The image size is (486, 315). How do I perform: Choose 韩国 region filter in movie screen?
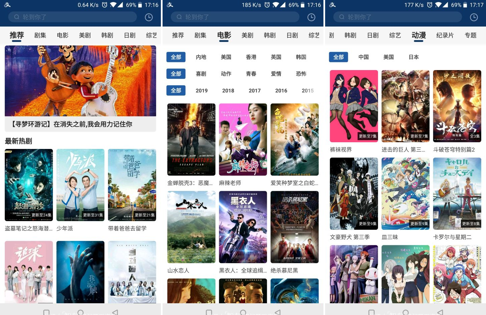pos(301,57)
